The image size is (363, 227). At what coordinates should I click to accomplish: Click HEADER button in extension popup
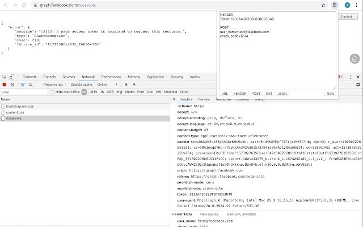click(x=239, y=94)
